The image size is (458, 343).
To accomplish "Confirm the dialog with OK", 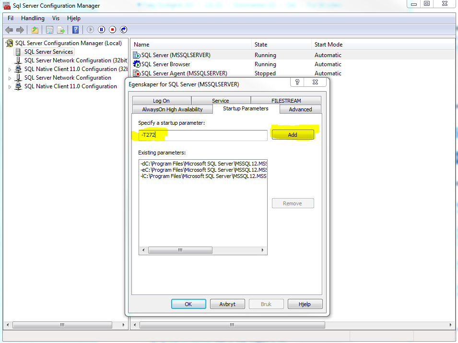I will coord(188,304).
